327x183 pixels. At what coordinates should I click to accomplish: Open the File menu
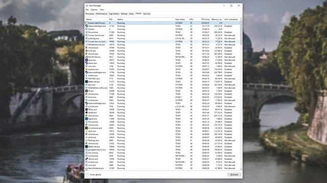point(87,10)
